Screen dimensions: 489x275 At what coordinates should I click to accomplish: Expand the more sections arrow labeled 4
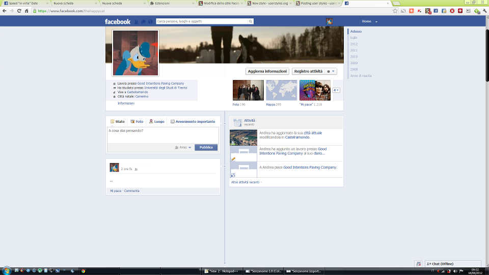[x=336, y=90]
